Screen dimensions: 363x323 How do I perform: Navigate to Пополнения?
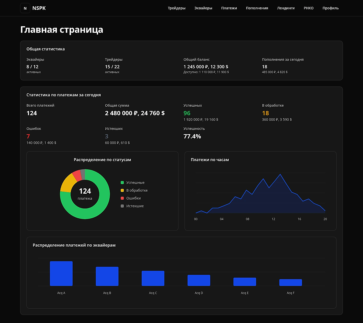[257, 8]
